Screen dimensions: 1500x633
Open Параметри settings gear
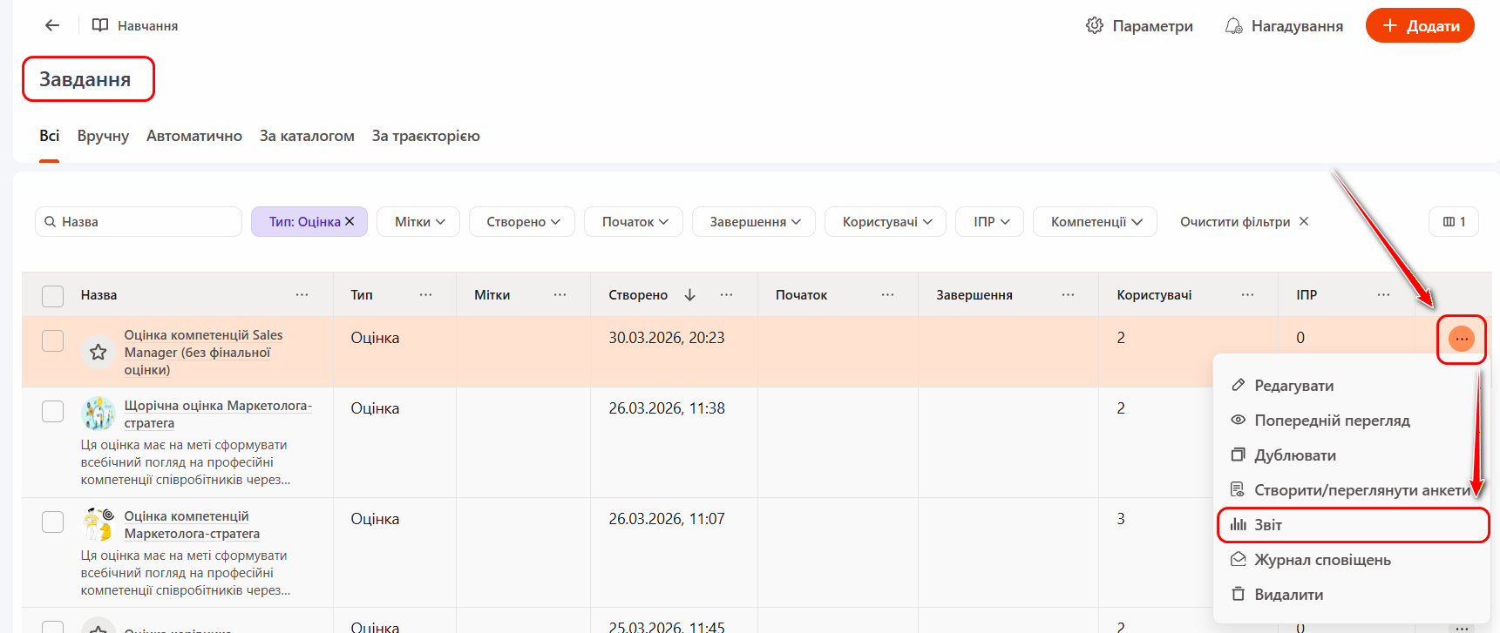pyautogui.click(x=1139, y=26)
